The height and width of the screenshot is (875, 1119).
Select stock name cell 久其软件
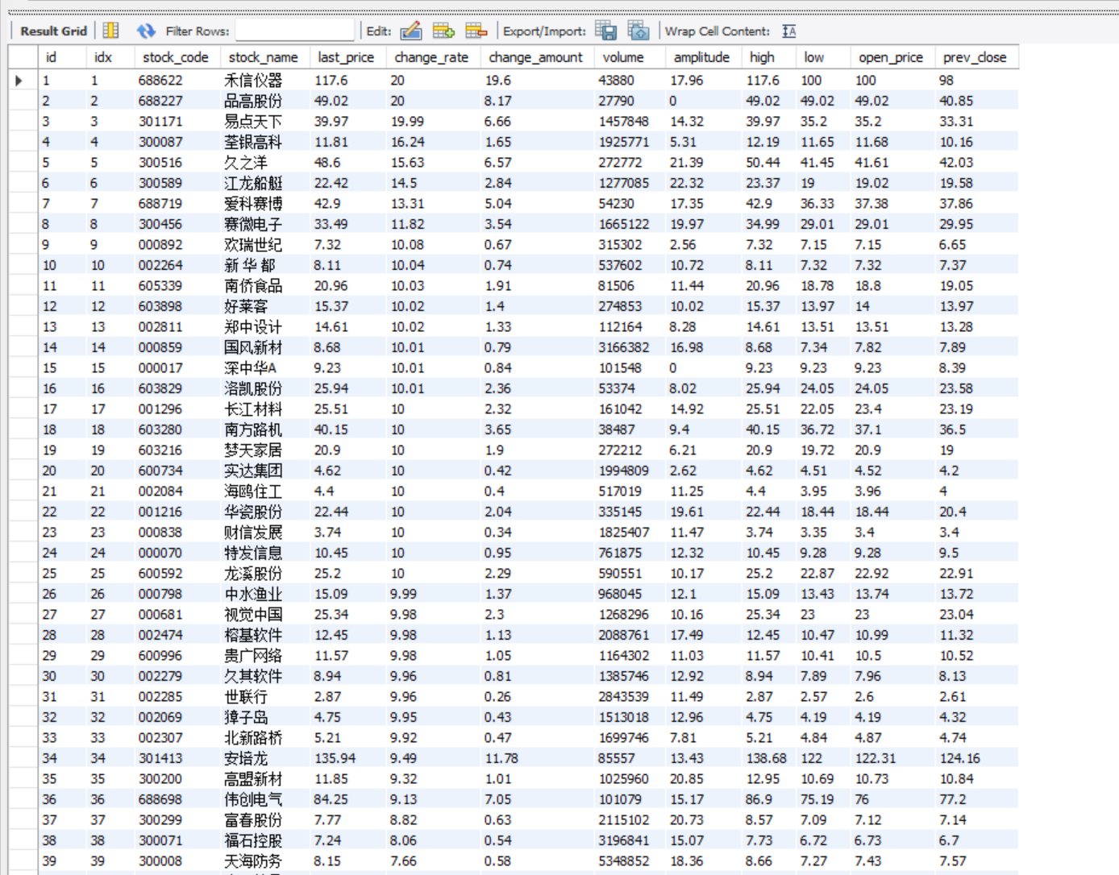(265, 677)
